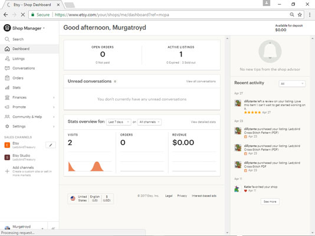315x236 pixels.
Task: Go to Listings in the sidebar
Action: pos(18,58)
